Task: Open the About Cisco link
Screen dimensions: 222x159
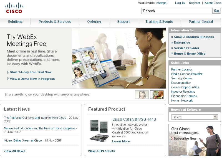Action: click(x=213, y=3)
